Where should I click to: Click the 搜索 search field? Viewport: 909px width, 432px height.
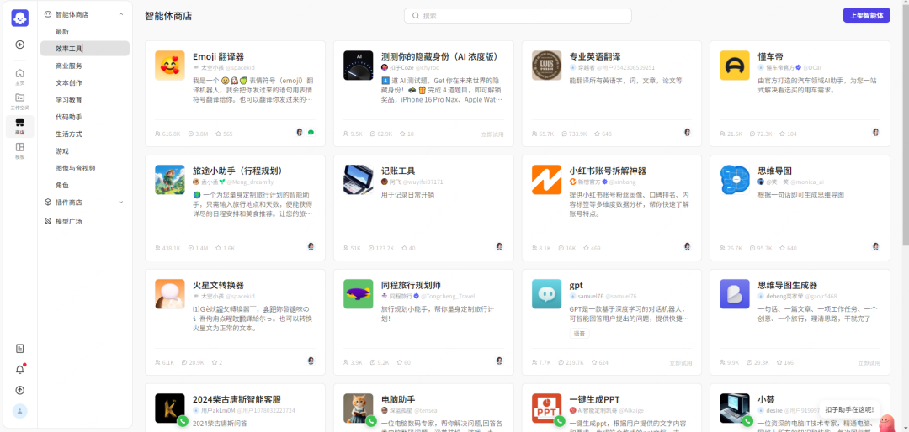(518, 16)
